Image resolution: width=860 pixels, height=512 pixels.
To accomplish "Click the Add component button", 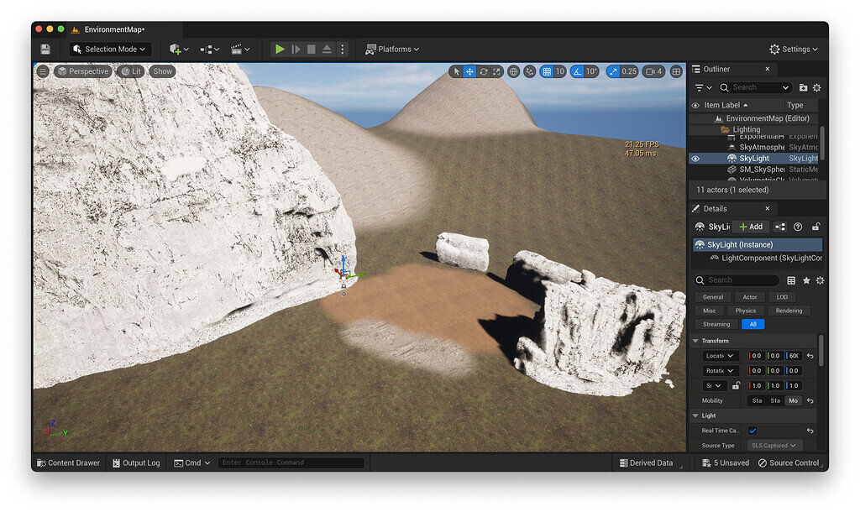I will pos(750,227).
